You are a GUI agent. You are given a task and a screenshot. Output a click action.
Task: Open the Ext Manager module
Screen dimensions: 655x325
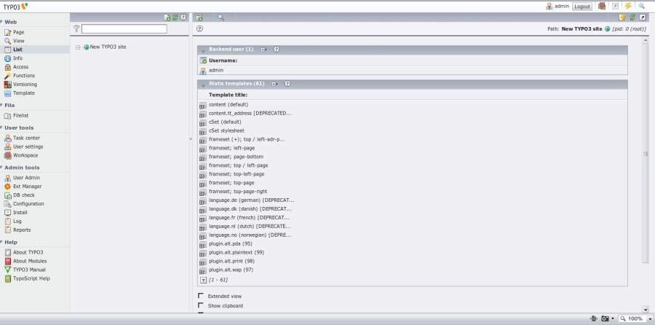click(x=27, y=186)
